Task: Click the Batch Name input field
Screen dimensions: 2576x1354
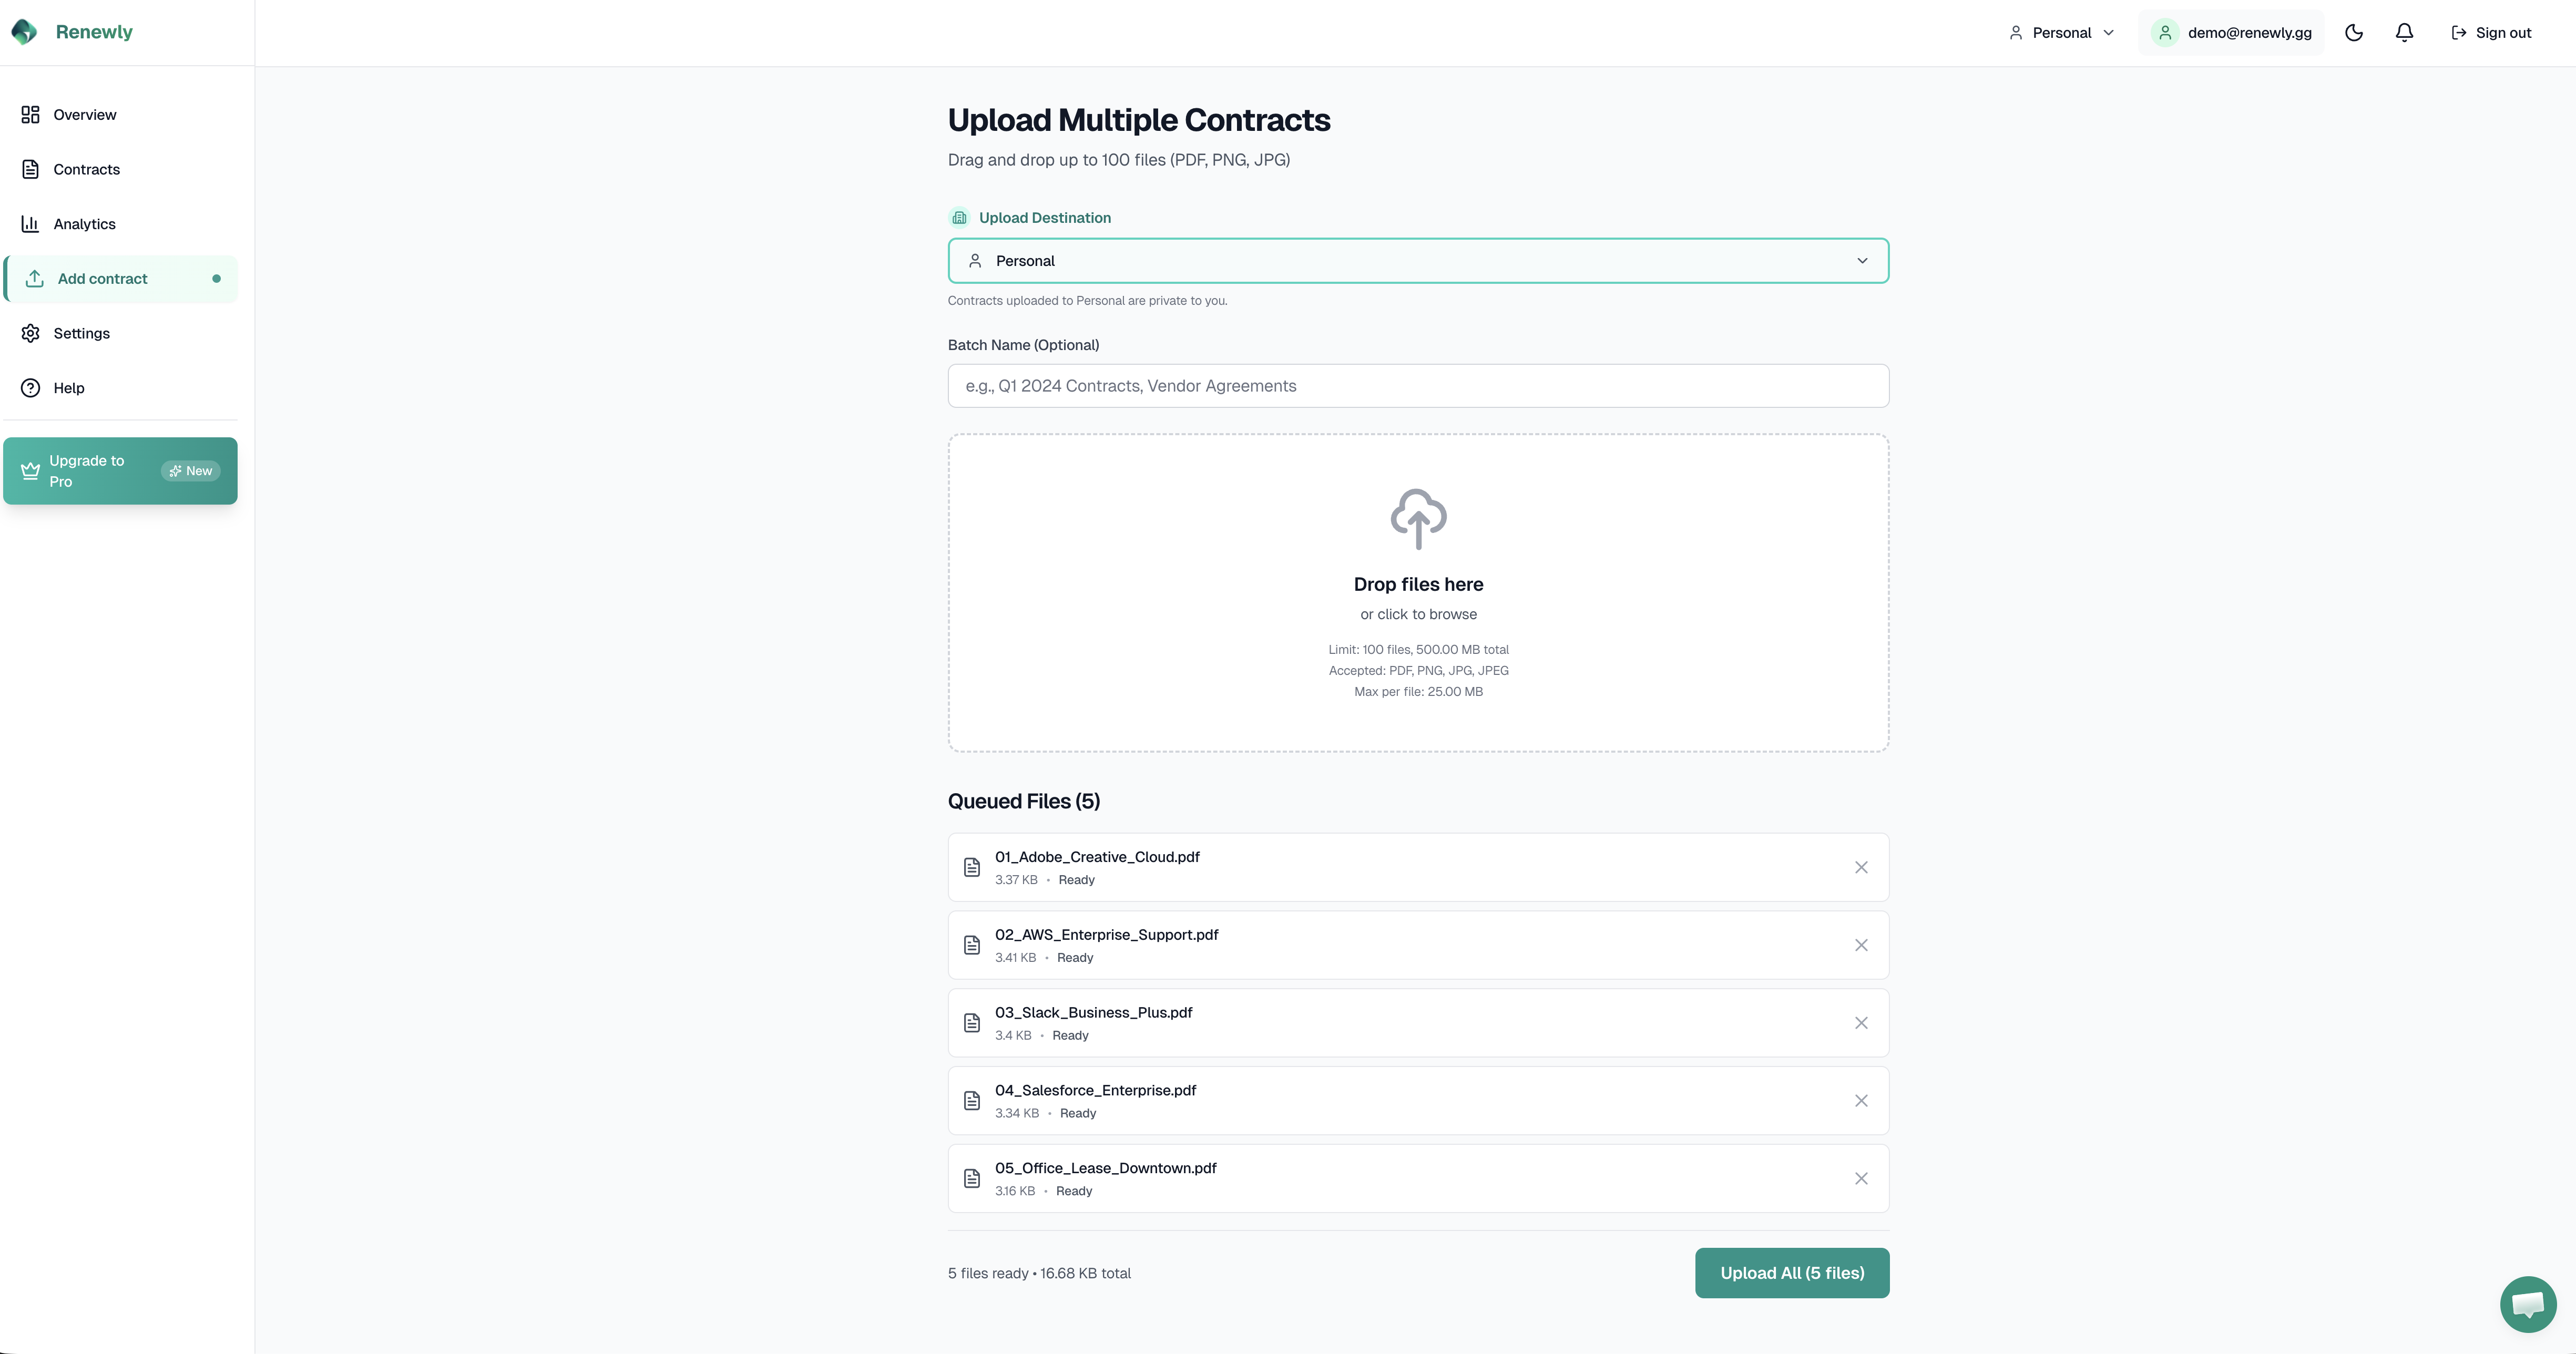Action: 1417,385
